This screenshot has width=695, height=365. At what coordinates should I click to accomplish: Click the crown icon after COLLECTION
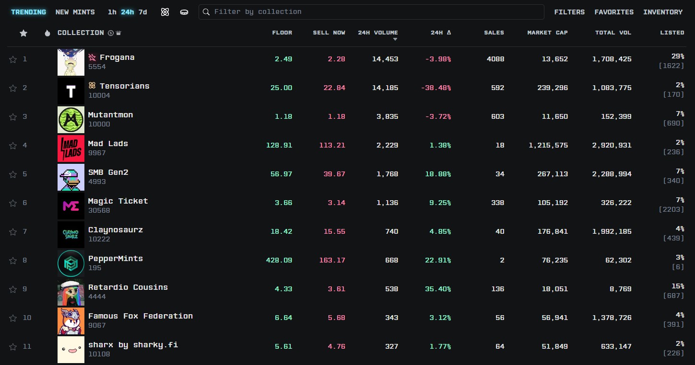[x=118, y=33]
